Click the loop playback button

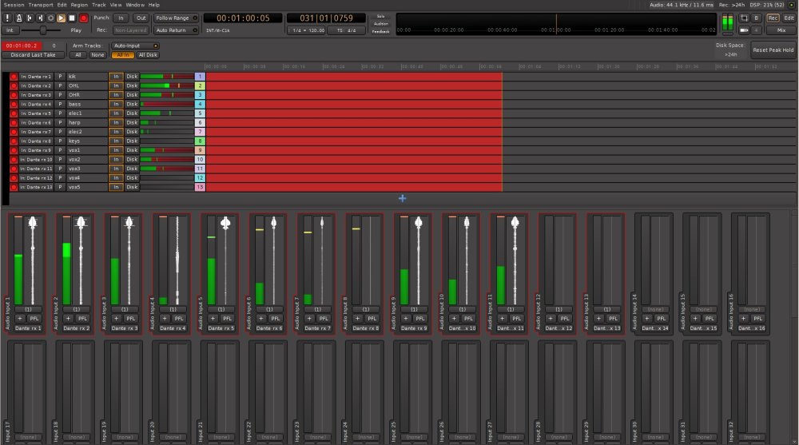pos(50,18)
